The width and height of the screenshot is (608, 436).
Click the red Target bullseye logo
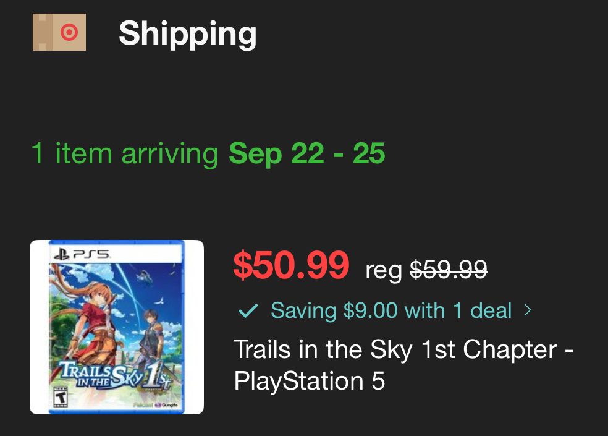[69, 32]
